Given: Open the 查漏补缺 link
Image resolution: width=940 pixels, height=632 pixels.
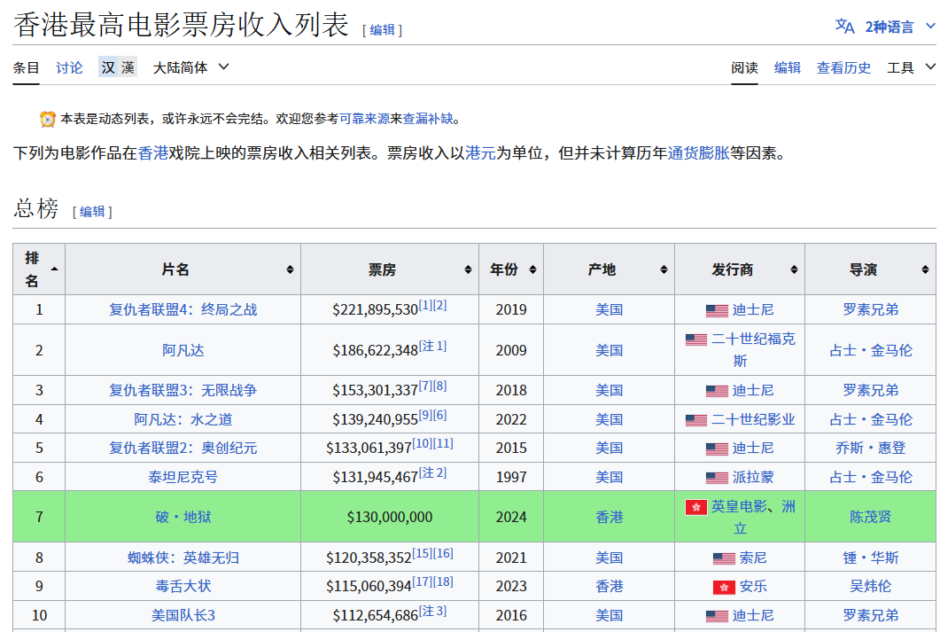Looking at the screenshot, I should [427, 119].
